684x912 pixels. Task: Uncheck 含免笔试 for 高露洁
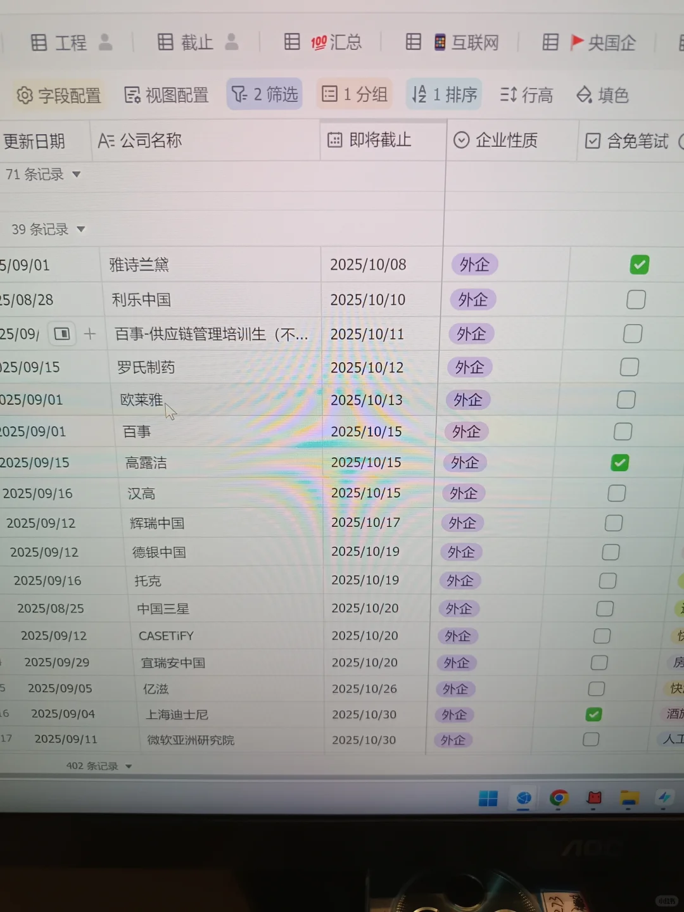point(619,462)
